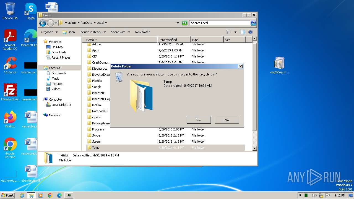Select the Notepad++ folder in file list
This screenshot has width=354, height=199.
(x=100, y=111)
